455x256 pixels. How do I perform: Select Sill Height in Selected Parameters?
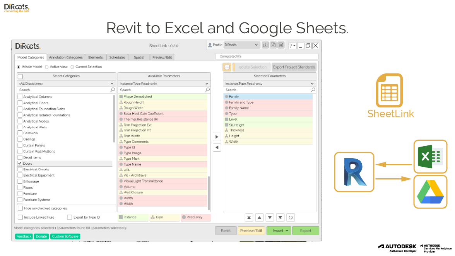coord(268,125)
